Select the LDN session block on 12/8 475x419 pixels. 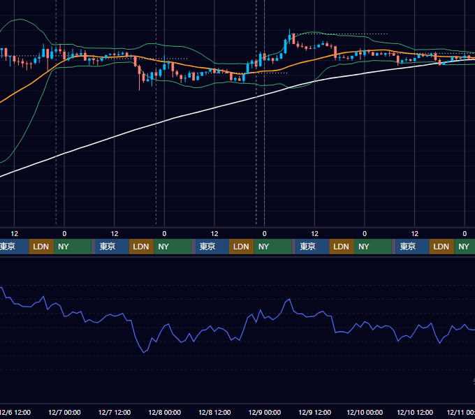click(x=242, y=247)
